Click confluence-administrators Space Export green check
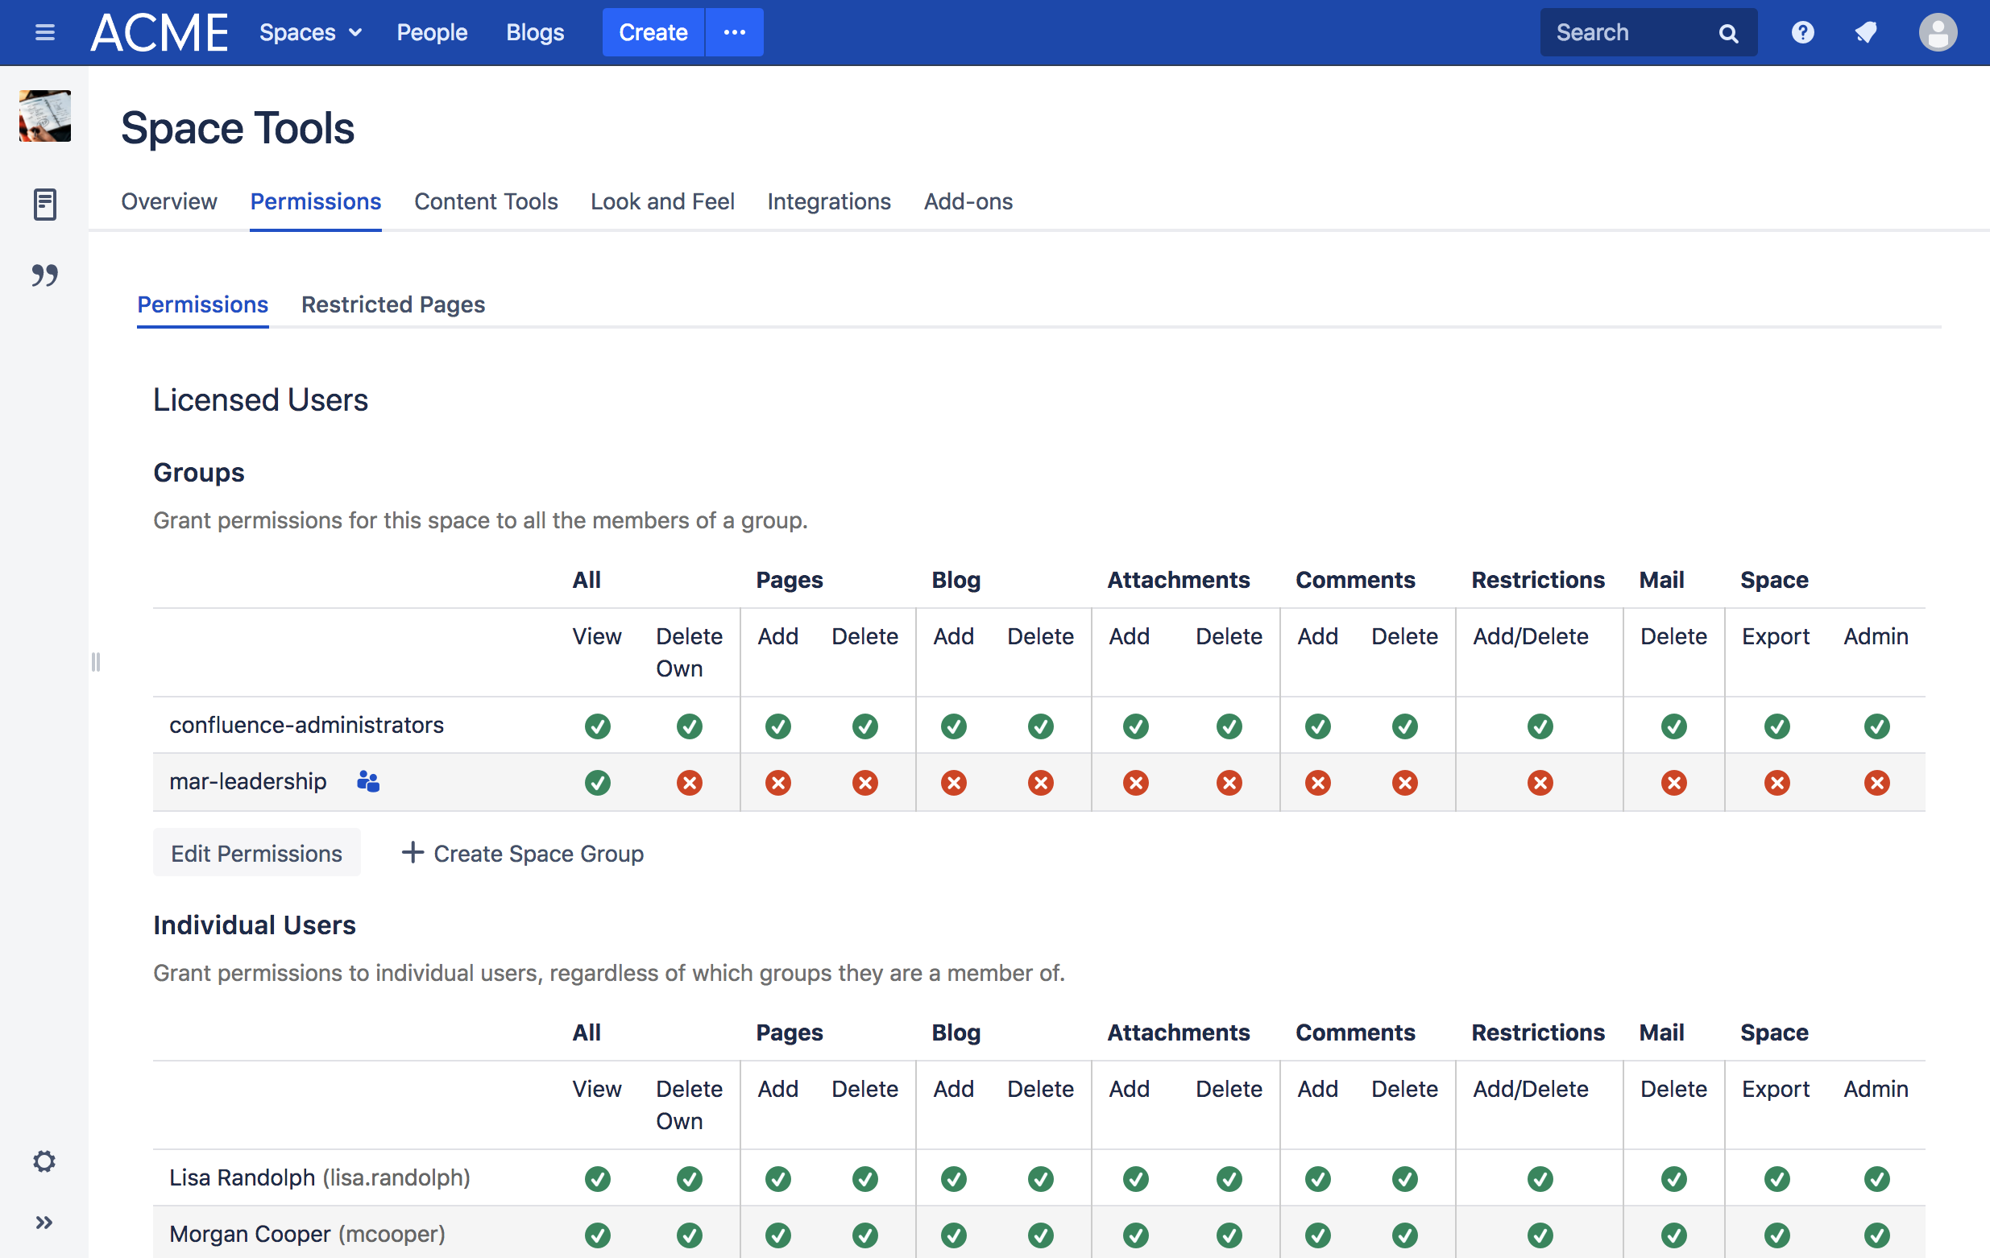The height and width of the screenshot is (1258, 1990). pyautogui.click(x=1776, y=726)
